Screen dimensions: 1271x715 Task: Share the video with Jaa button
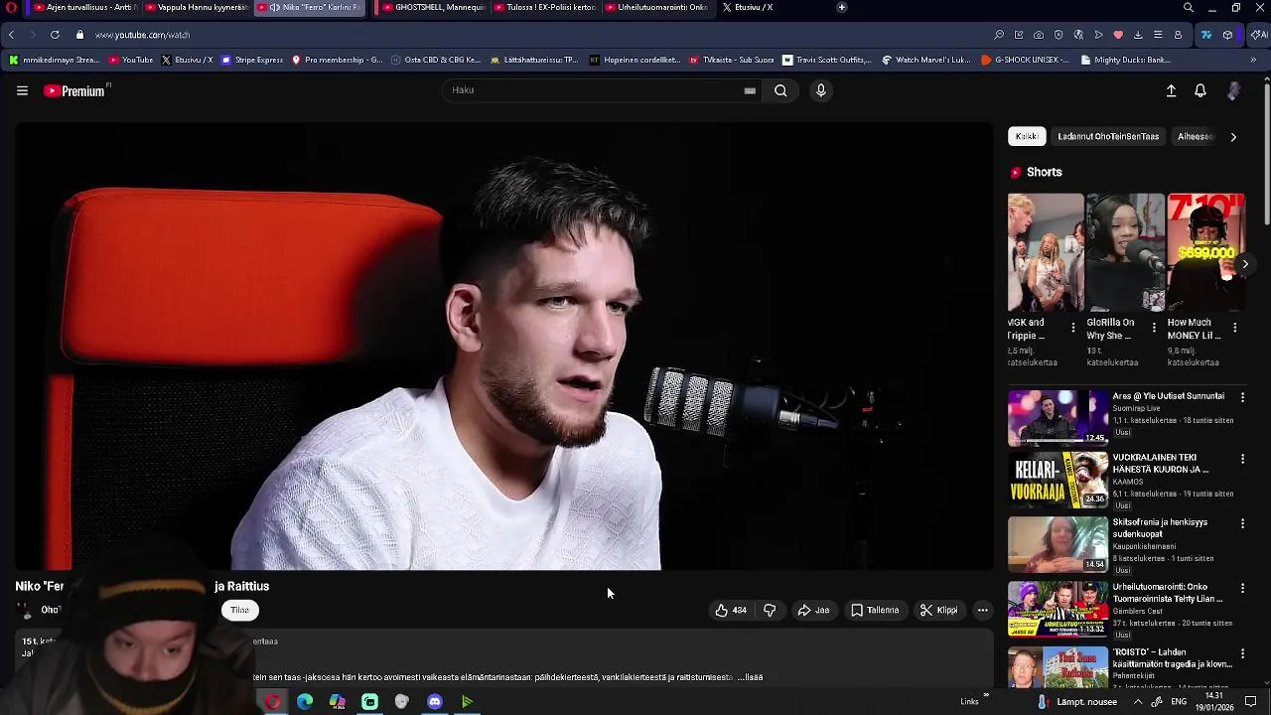point(813,611)
